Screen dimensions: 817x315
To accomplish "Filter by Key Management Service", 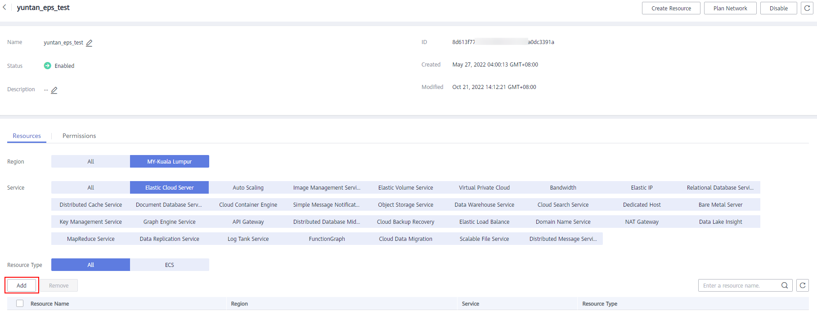I will tap(90, 222).
